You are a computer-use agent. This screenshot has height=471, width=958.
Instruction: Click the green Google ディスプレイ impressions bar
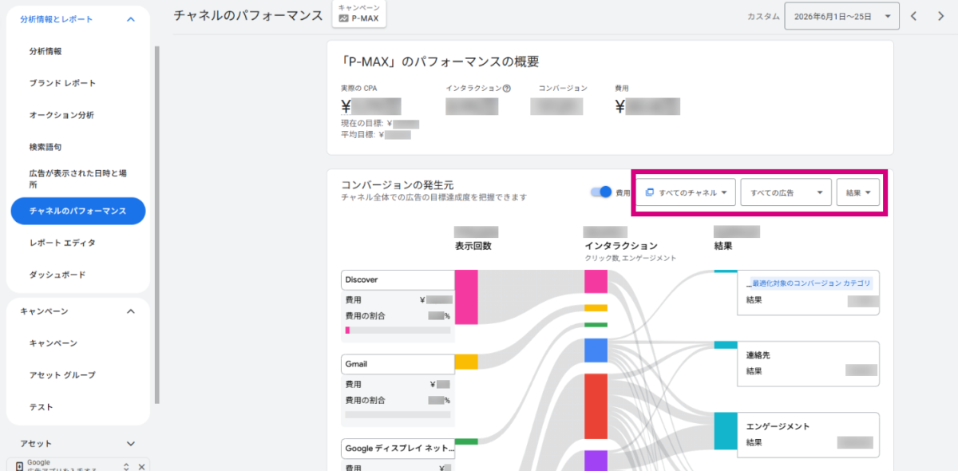[x=466, y=441]
